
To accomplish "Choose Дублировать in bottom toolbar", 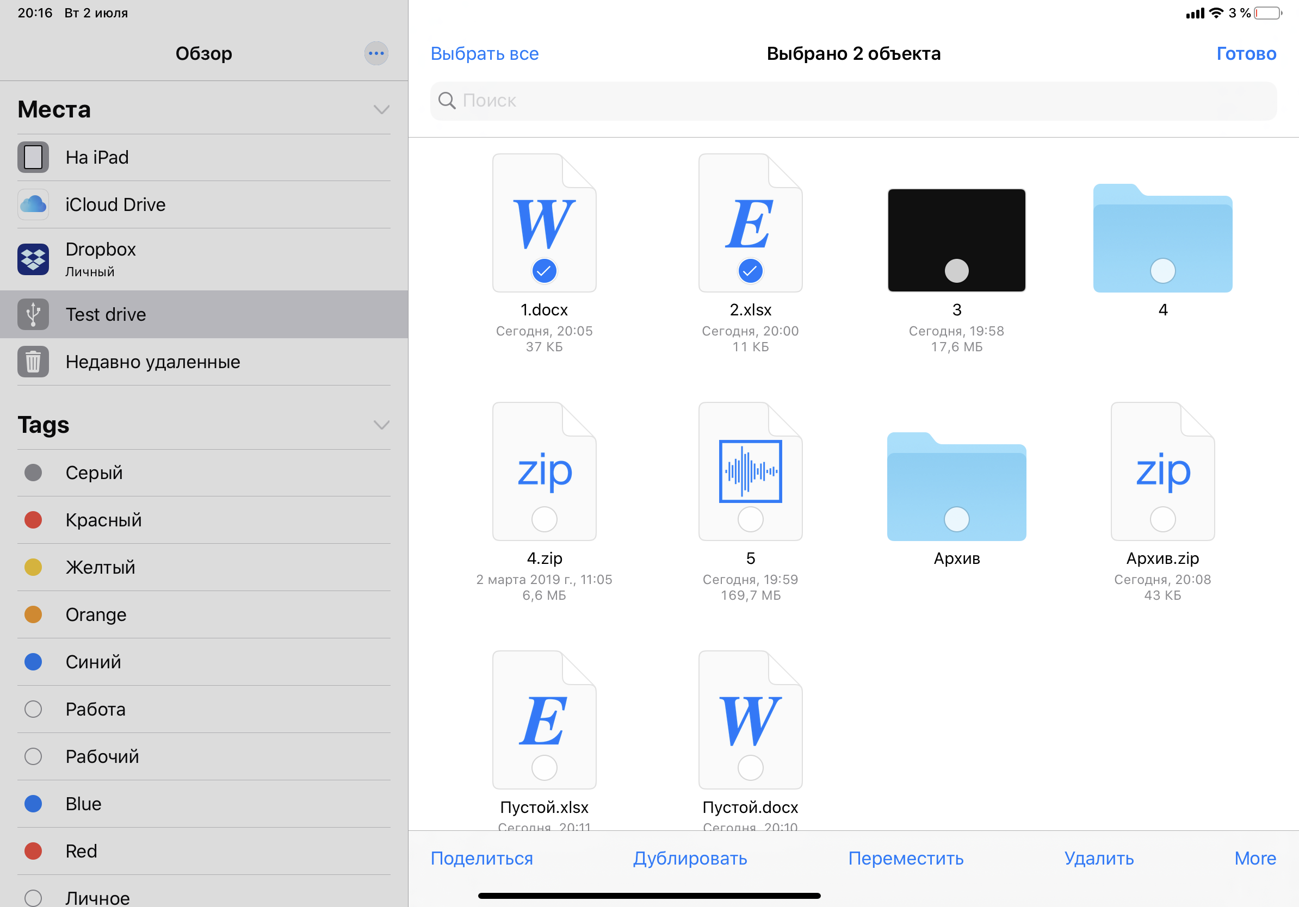I will coord(690,858).
